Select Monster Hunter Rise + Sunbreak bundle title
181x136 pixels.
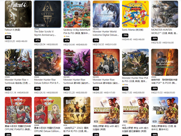[18, 81]
